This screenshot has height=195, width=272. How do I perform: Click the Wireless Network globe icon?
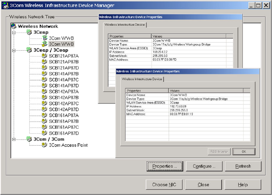[14, 26]
